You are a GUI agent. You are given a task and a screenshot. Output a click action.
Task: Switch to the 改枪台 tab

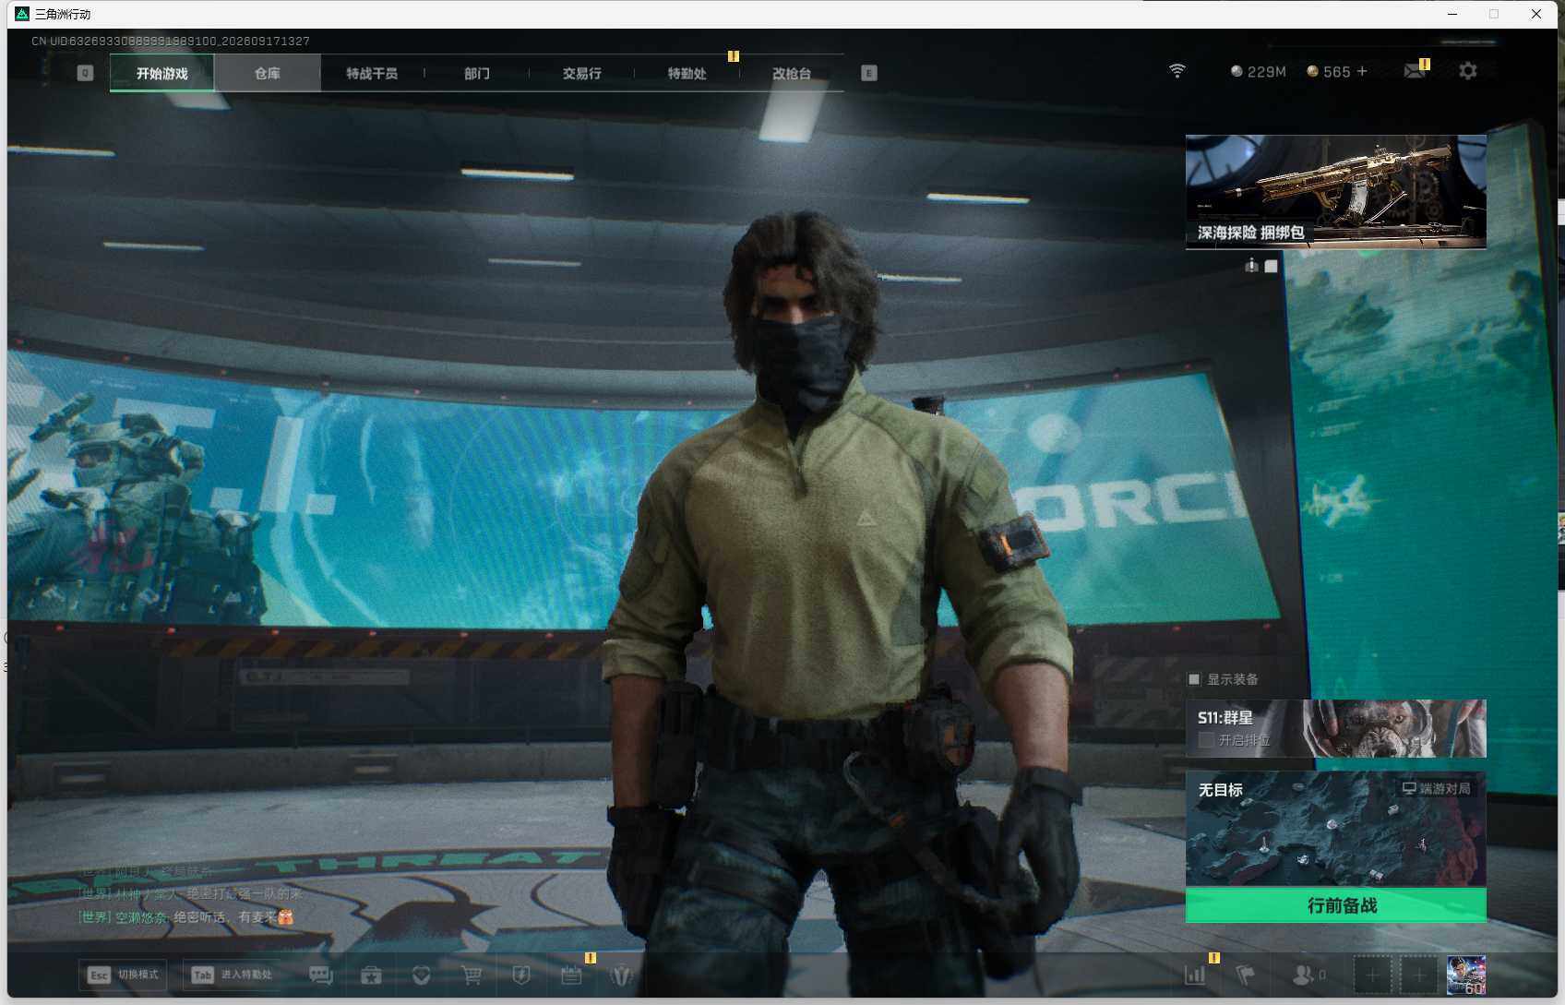[792, 73]
